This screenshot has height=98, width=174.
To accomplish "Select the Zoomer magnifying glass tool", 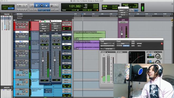I will [x=32, y=5].
